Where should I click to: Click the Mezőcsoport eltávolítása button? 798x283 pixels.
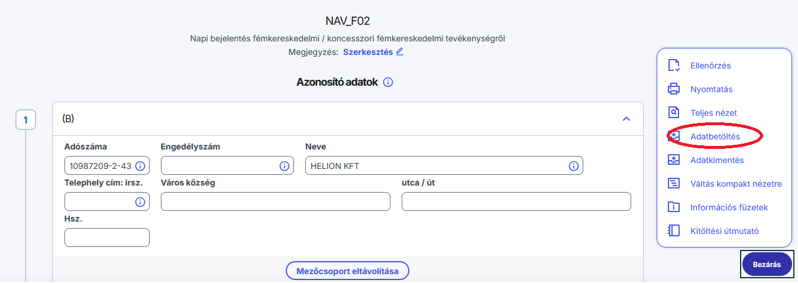[347, 271]
